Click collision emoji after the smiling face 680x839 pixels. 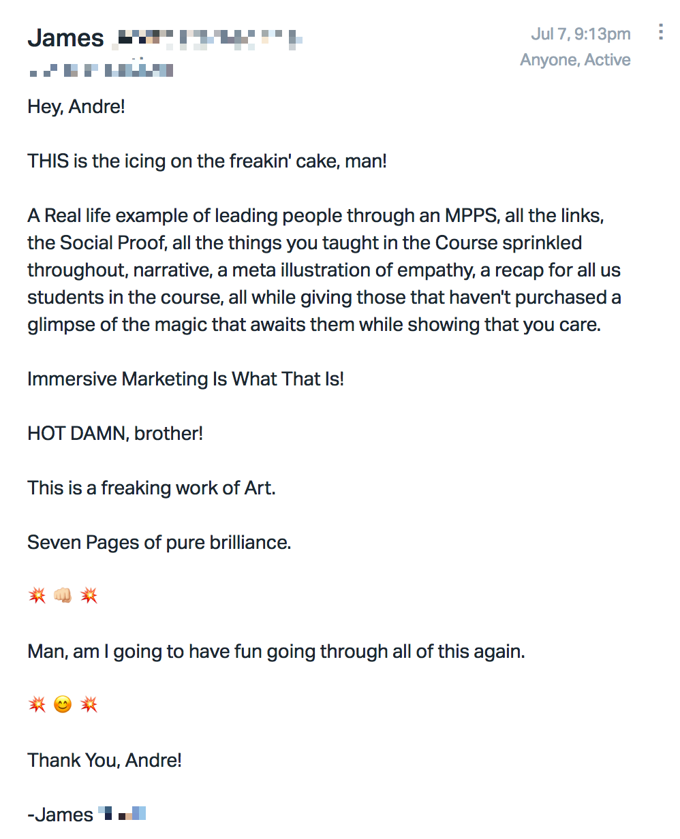pos(89,705)
